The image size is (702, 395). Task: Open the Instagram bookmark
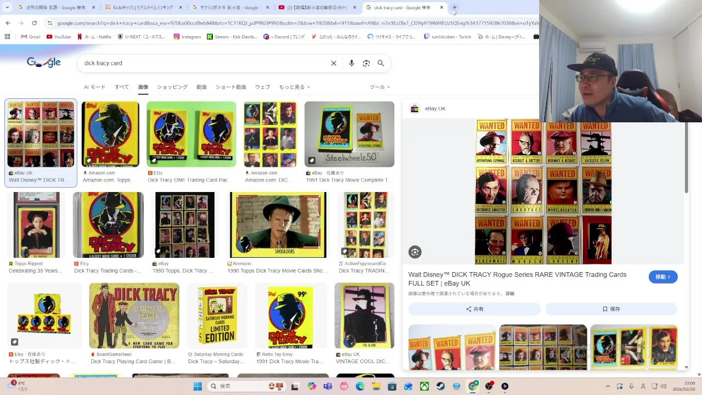[x=187, y=37]
